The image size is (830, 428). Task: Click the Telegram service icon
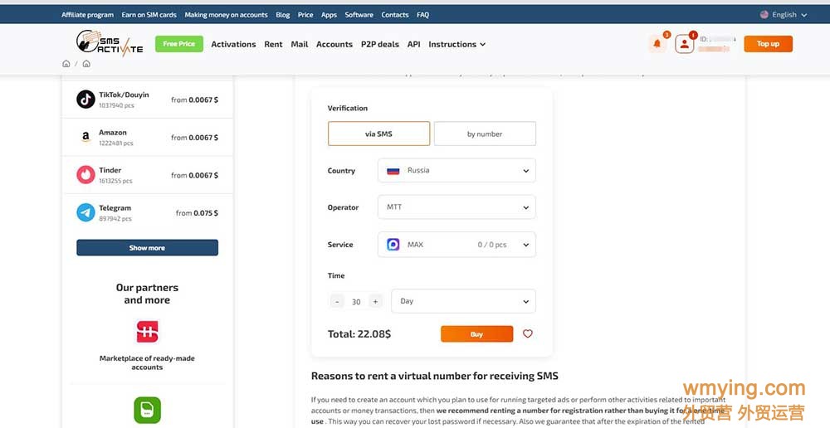pos(85,212)
